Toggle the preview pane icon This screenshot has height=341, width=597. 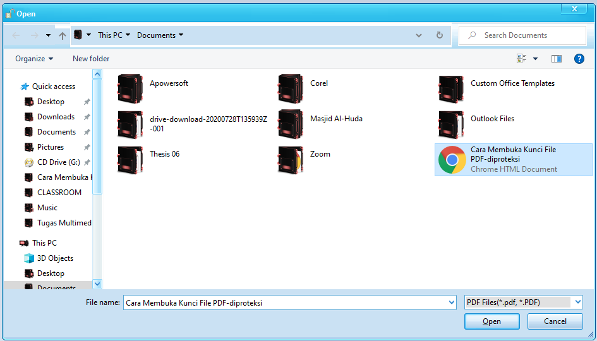pyautogui.click(x=556, y=59)
